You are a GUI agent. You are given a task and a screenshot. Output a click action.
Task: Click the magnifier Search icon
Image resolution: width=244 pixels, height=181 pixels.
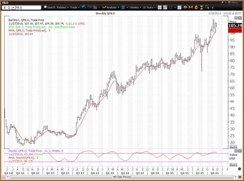(44, 7)
